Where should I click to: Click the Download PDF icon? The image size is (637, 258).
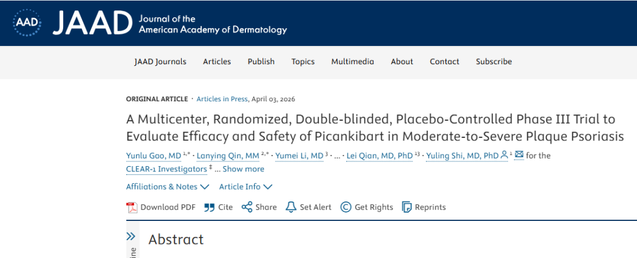coord(132,207)
